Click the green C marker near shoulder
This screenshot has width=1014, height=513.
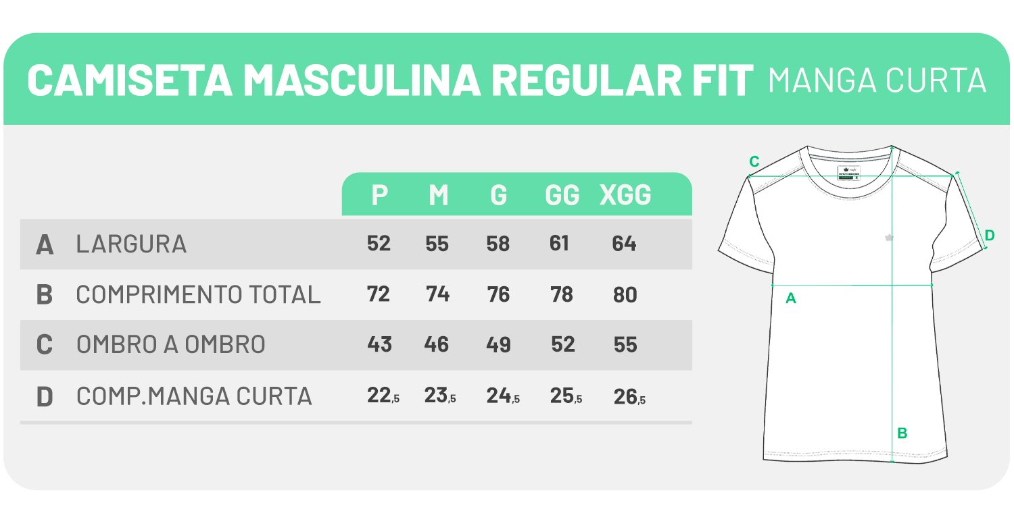pos(754,161)
